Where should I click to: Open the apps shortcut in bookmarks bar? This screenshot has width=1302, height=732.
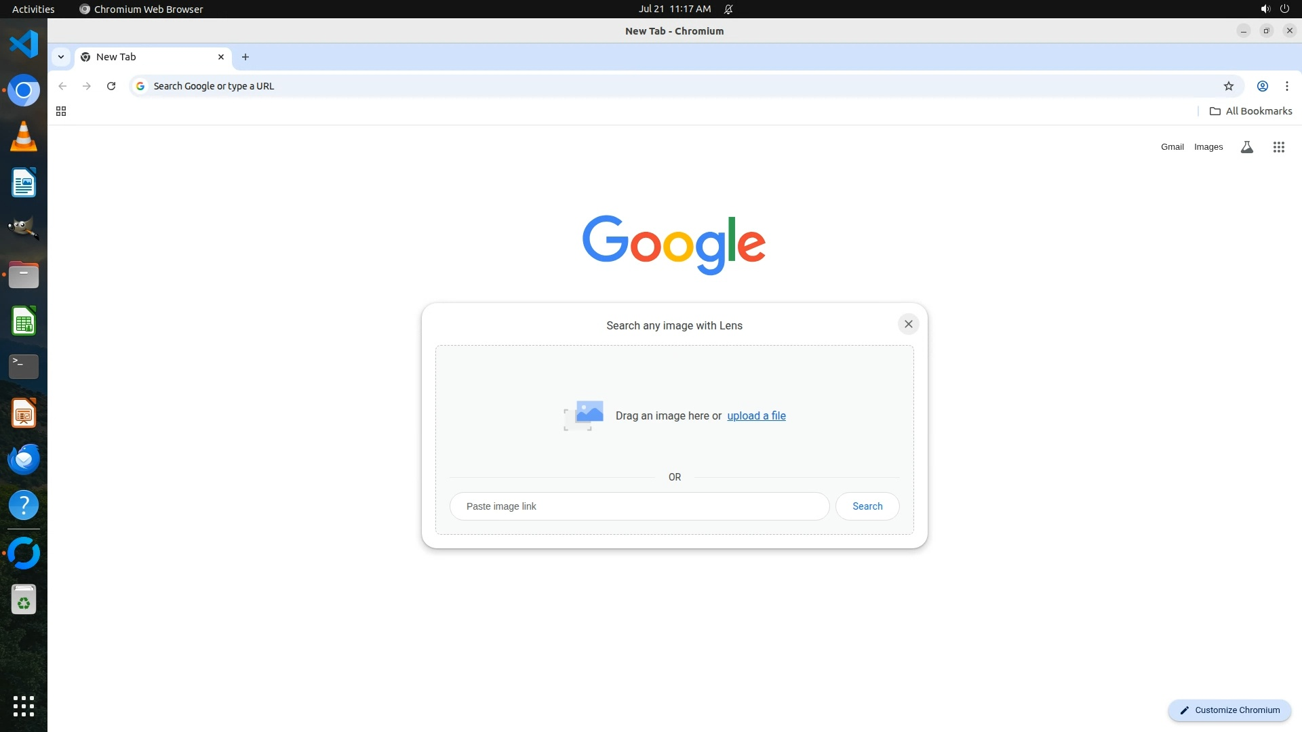click(x=61, y=111)
